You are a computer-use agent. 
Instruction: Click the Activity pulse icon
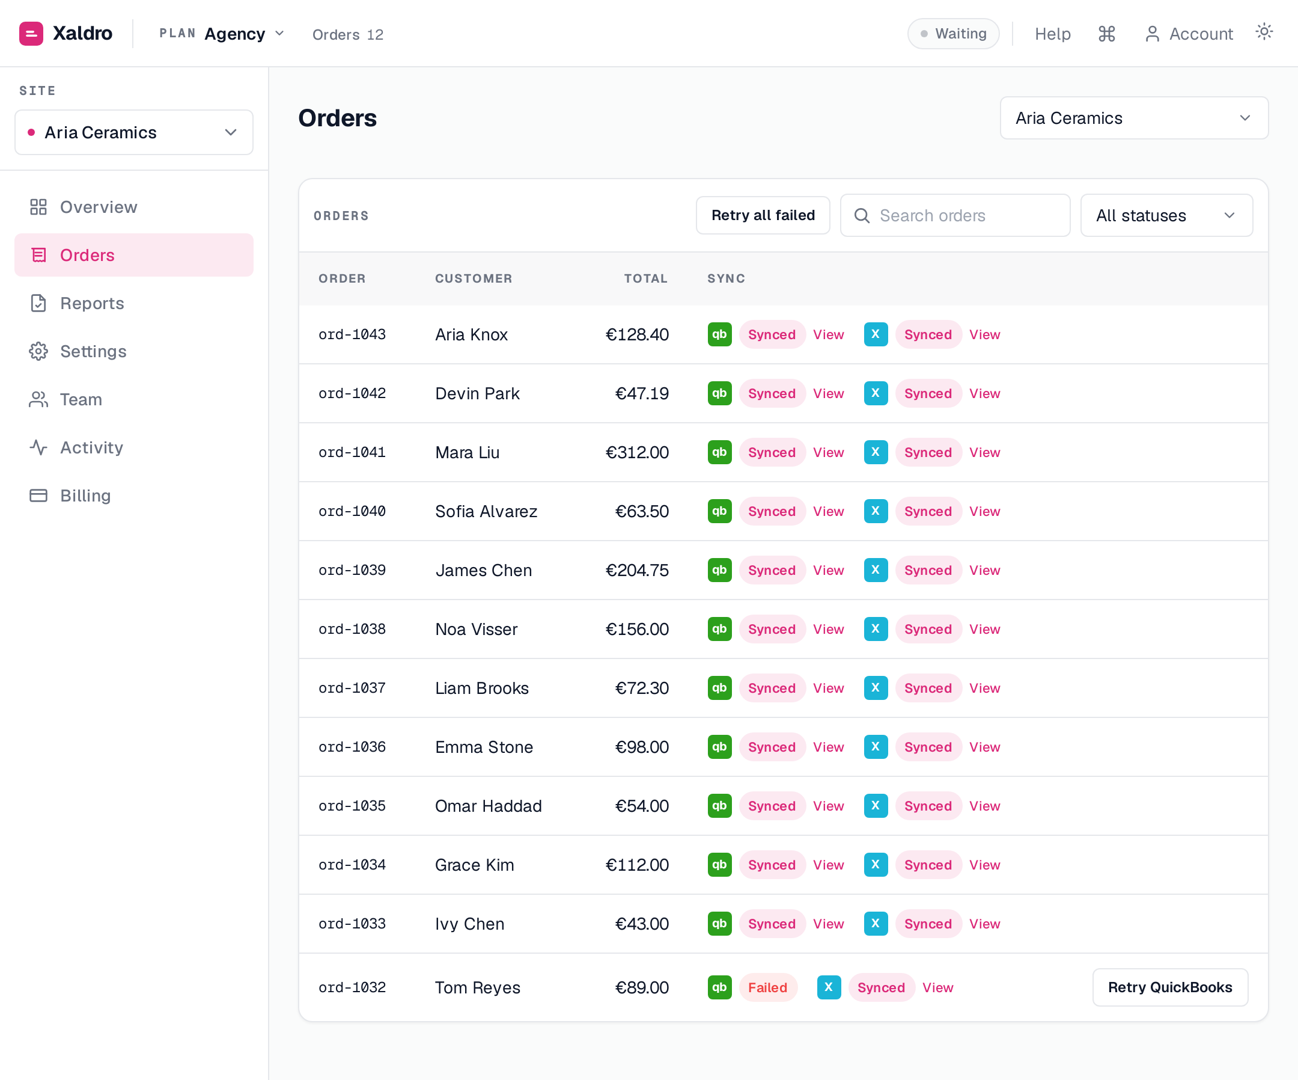(x=38, y=447)
